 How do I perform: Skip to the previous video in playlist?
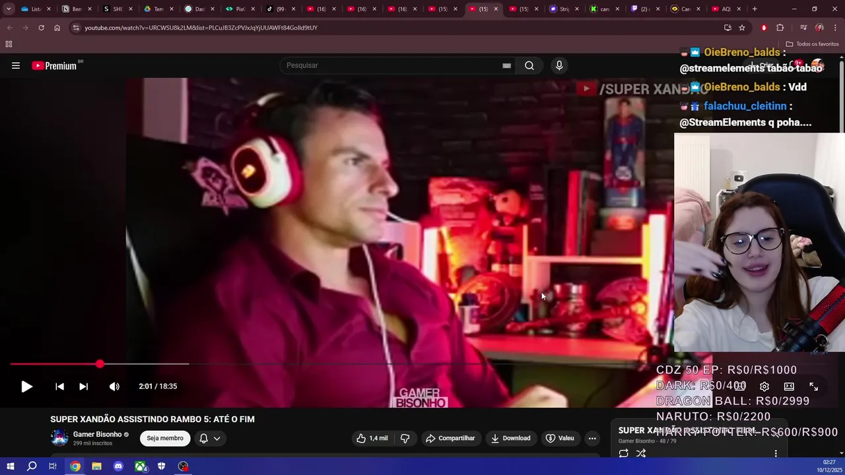(x=59, y=387)
